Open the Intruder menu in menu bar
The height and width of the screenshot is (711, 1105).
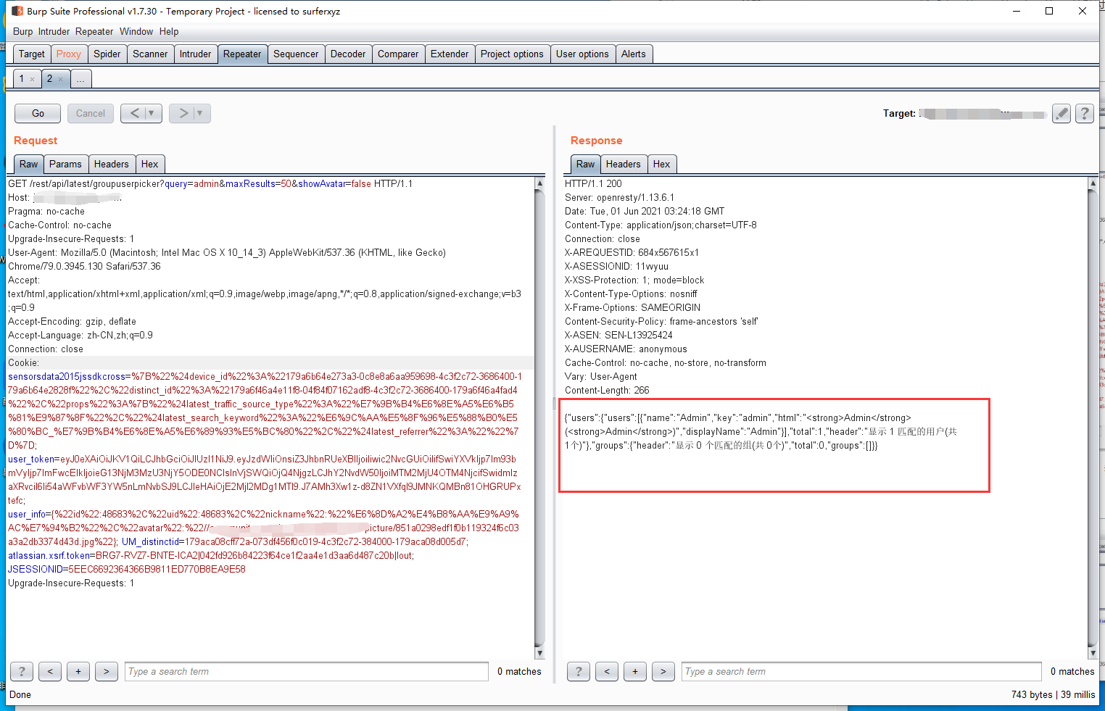click(54, 31)
